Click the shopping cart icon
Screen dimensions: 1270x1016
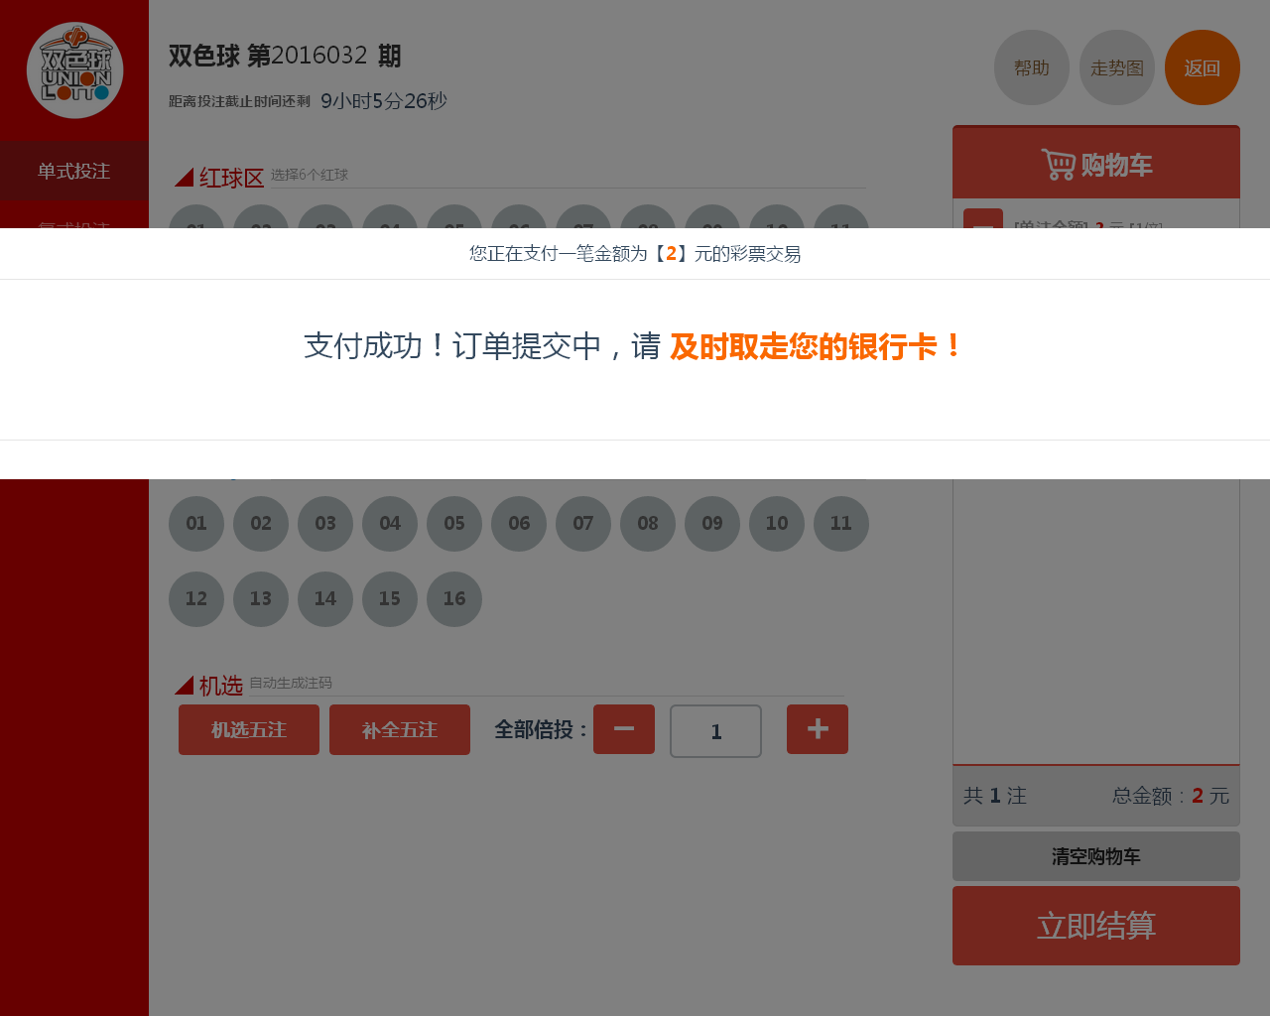pos(1058,164)
